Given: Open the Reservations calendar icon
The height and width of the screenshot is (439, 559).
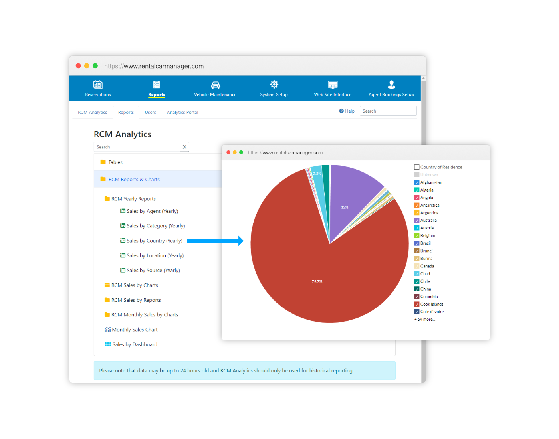Looking at the screenshot, I should (98, 85).
